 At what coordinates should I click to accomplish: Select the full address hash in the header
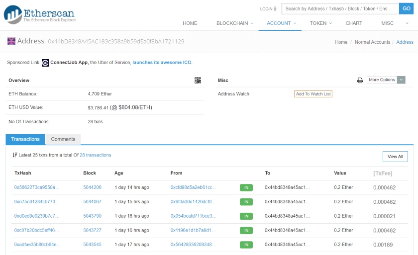(x=116, y=41)
